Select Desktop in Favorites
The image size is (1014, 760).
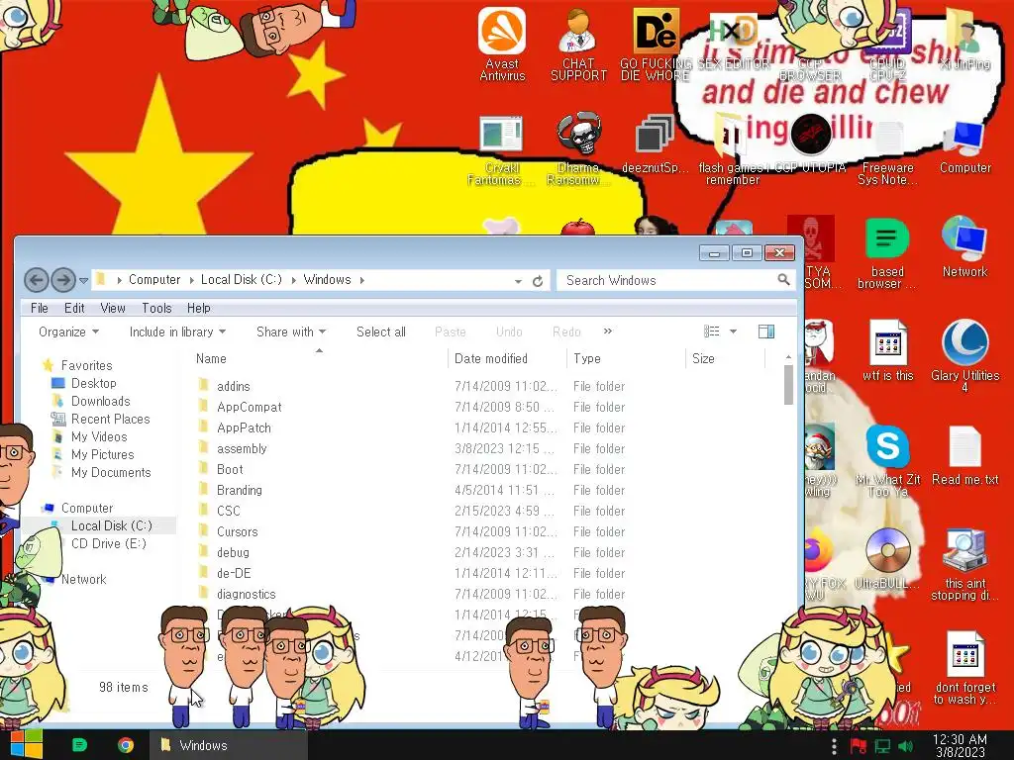tap(94, 383)
